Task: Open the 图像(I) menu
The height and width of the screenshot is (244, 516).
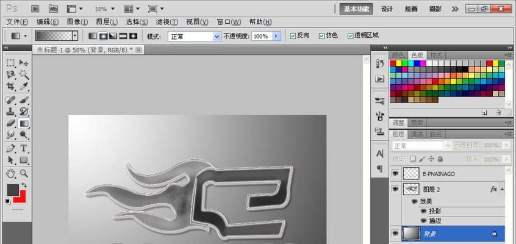Action: tap(77, 22)
